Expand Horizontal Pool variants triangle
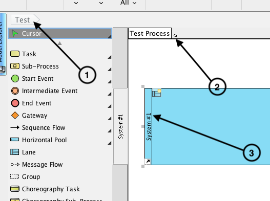270x201 pixels. (110, 143)
